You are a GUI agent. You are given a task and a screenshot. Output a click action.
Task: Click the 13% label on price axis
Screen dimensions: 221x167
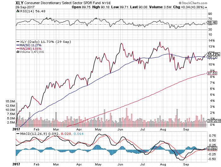point(212,47)
